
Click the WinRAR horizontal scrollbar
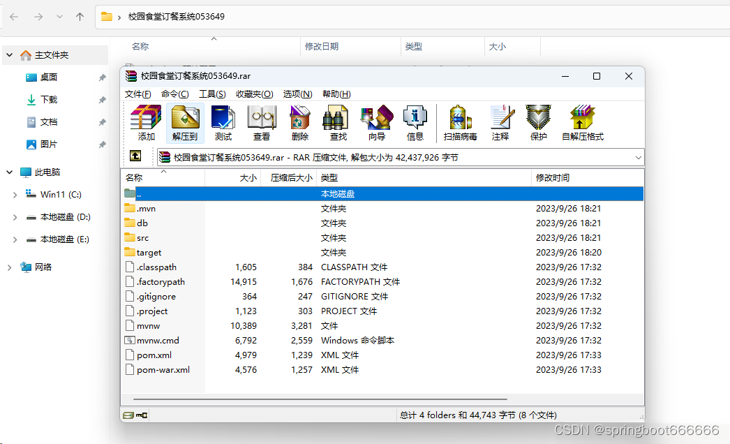(320, 399)
